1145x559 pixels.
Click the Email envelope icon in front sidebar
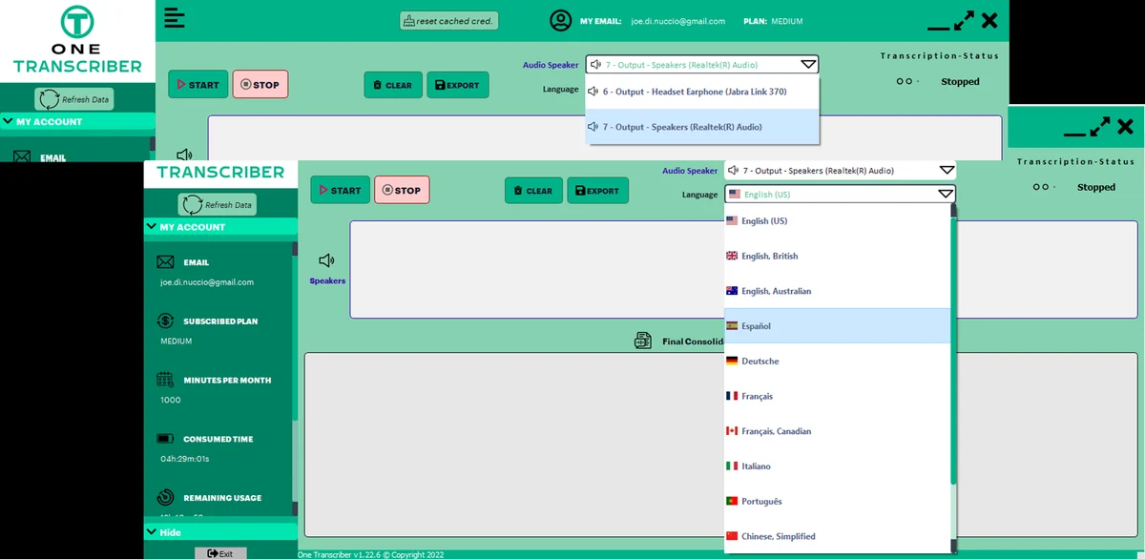(x=165, y=262)
